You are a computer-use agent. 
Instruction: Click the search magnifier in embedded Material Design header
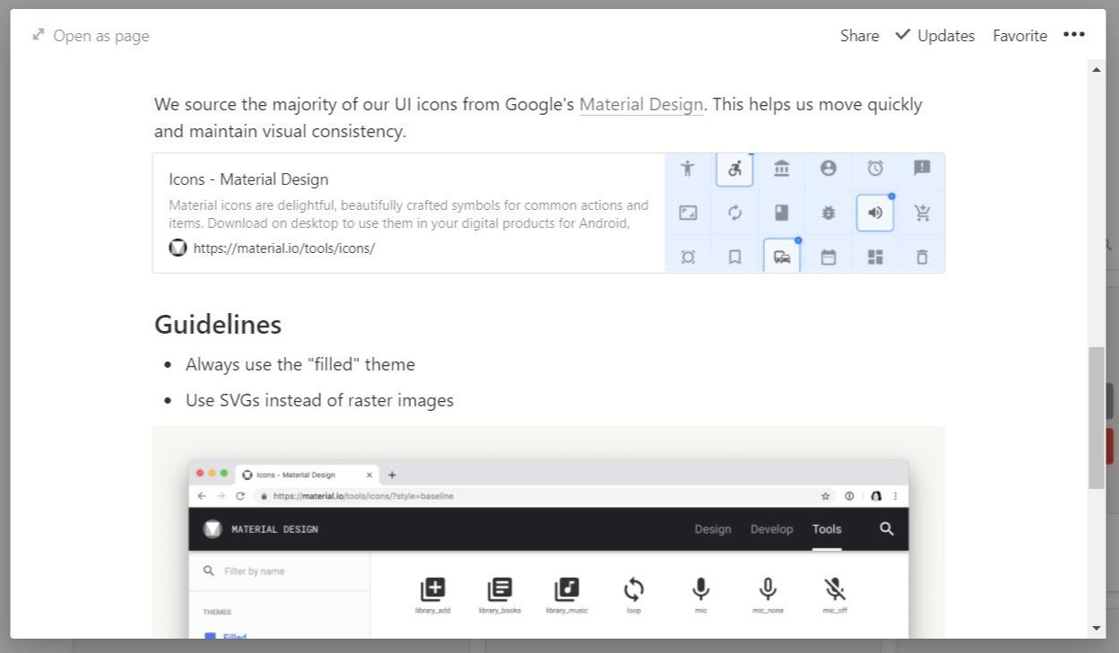pyautogui.click(x=887, y=528)
